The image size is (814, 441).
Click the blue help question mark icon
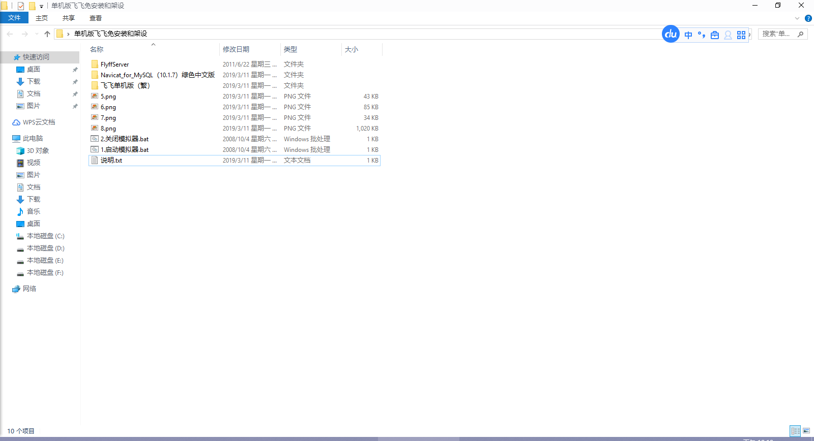pyautogui.click(x=808, y=18)
